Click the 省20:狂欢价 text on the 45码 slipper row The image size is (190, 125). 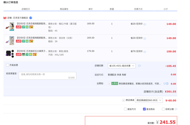136,24
